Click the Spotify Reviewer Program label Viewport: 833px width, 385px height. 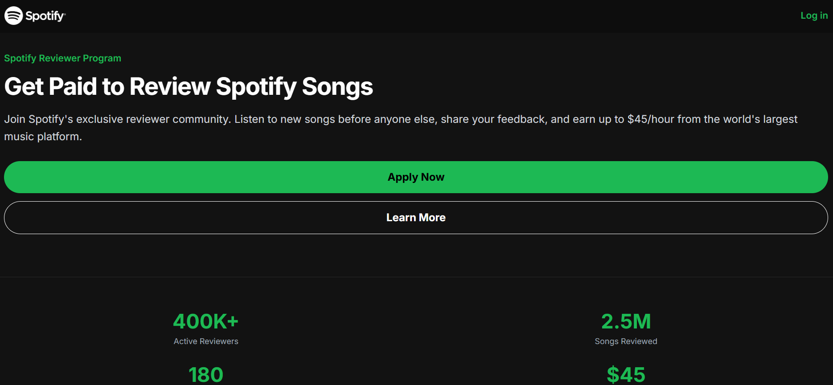(x=62, y=58)
